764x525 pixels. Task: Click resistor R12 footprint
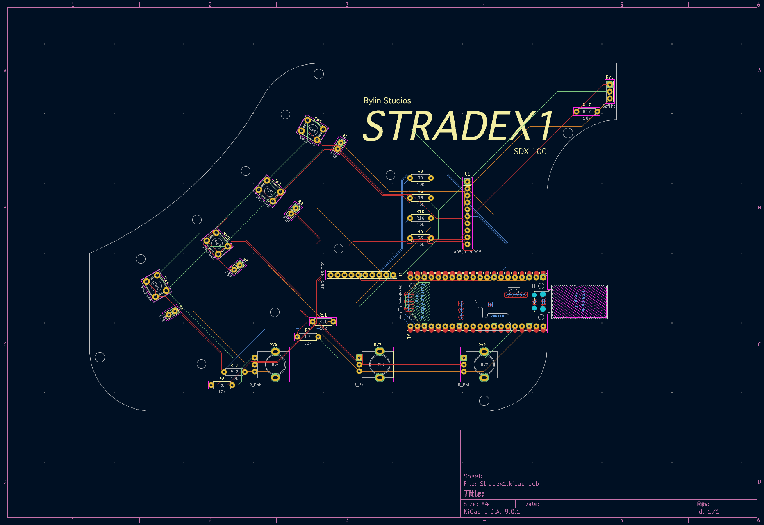tap(234, 372)
